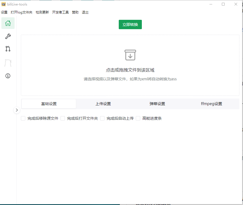The image size is (243, 205).
Task: Select the Home page icon in the sidebar
Action: click(x=8, y=23)
